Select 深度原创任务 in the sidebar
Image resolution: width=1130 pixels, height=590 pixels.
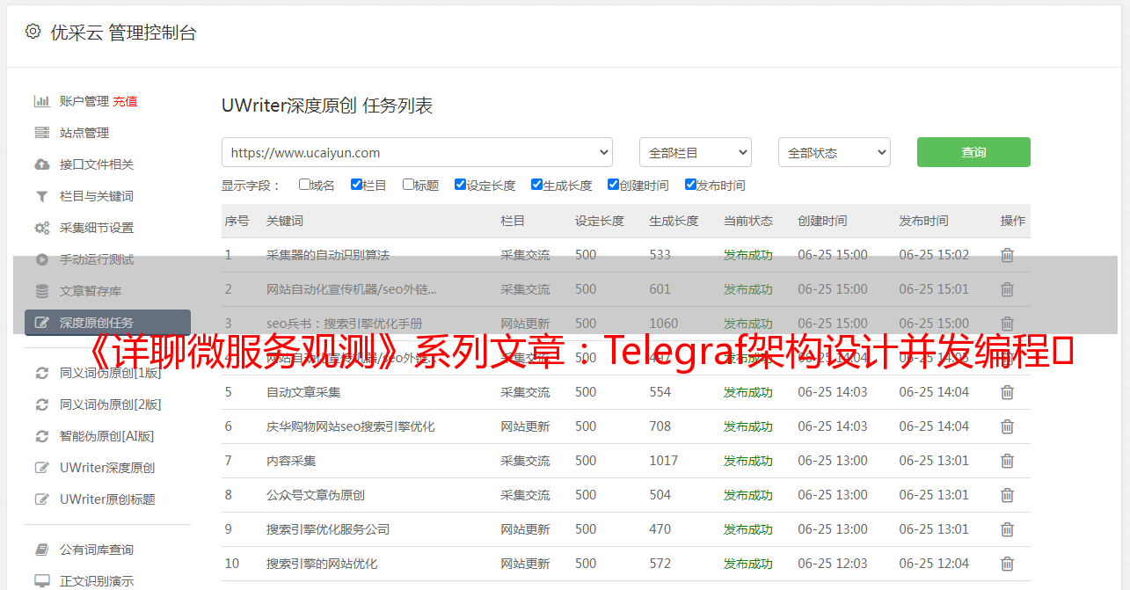coord(107,323)
